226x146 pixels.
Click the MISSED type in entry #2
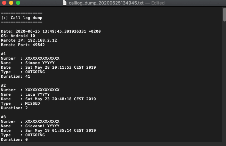coord(33,103)
